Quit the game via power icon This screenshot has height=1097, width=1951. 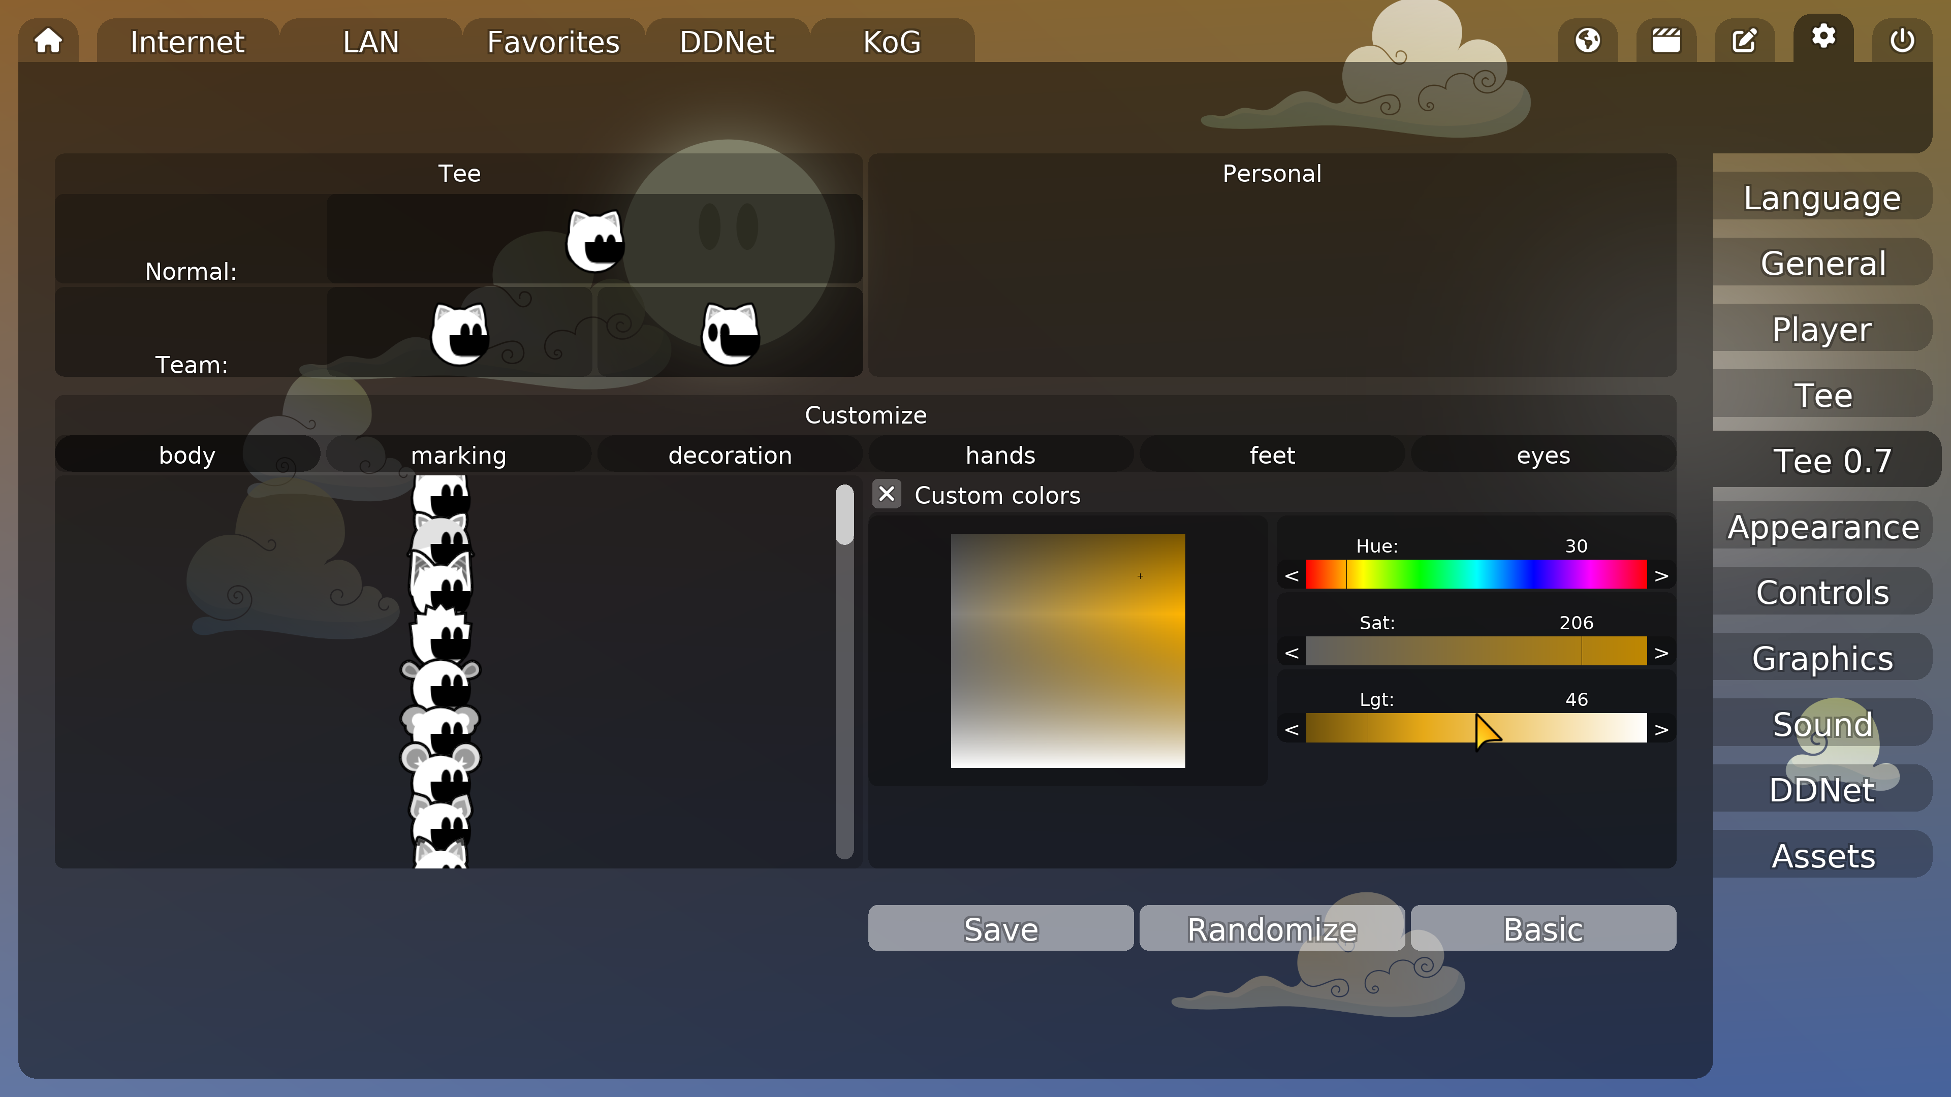pos(1902,41)
